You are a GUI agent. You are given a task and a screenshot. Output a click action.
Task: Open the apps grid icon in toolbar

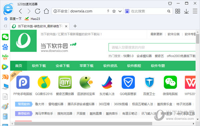[x=178, y=11]
